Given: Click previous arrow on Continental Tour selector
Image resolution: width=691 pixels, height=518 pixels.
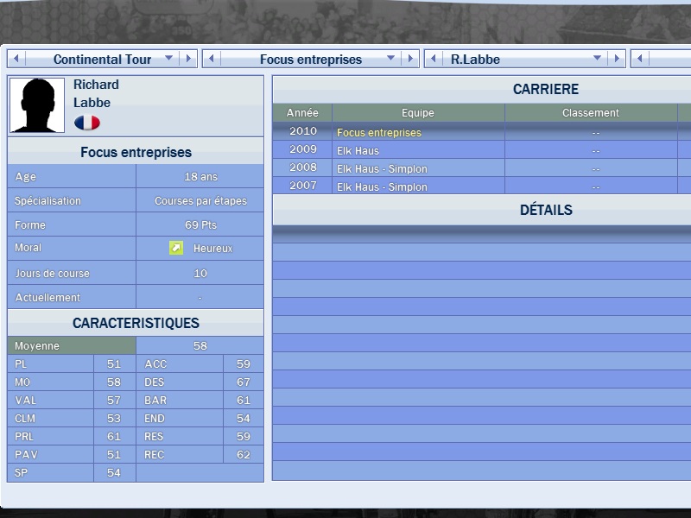Looking at the screenshot, I should coord(16,59).
